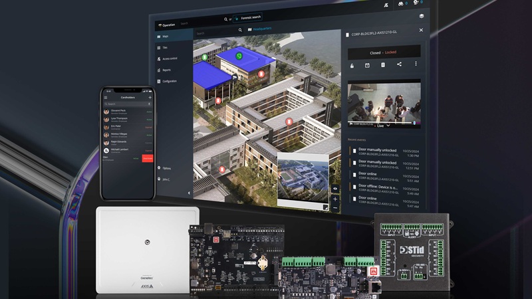
Task: Zoom out with the map minus button
Action: pyautogui.click(x=335, y=207)
